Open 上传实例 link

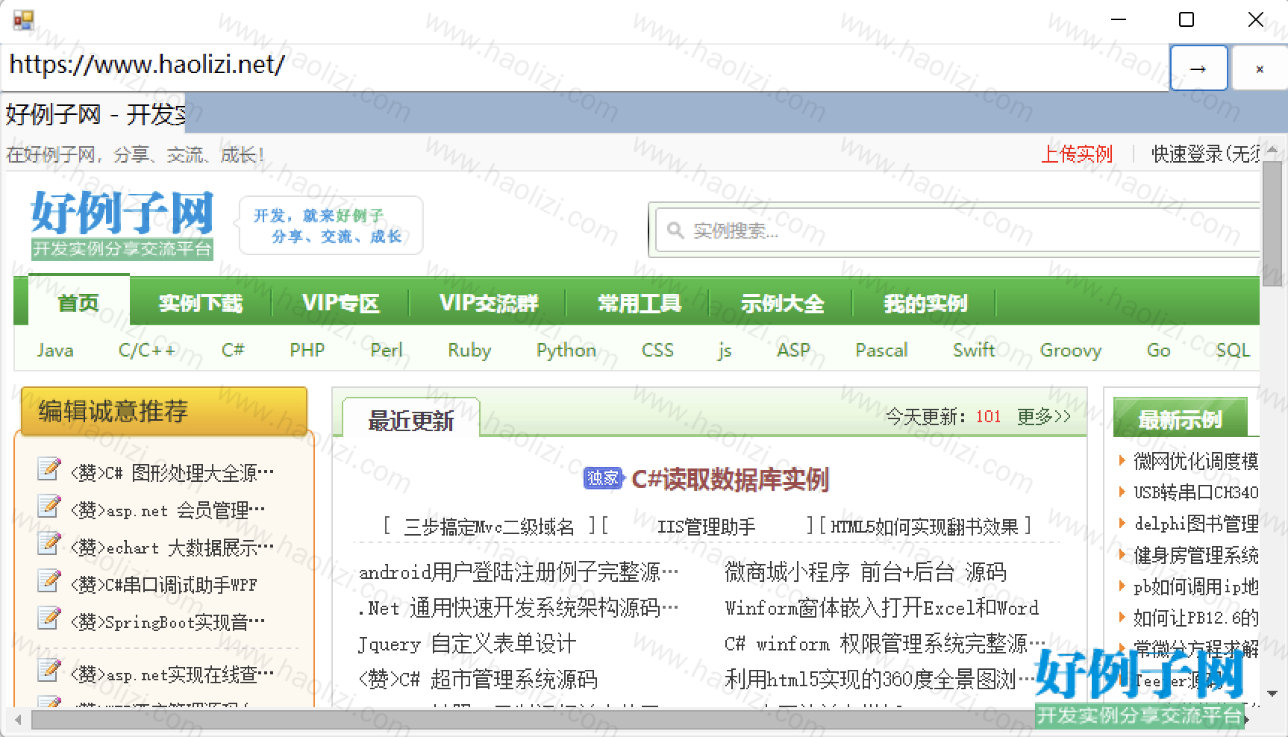pos(1077,154)
